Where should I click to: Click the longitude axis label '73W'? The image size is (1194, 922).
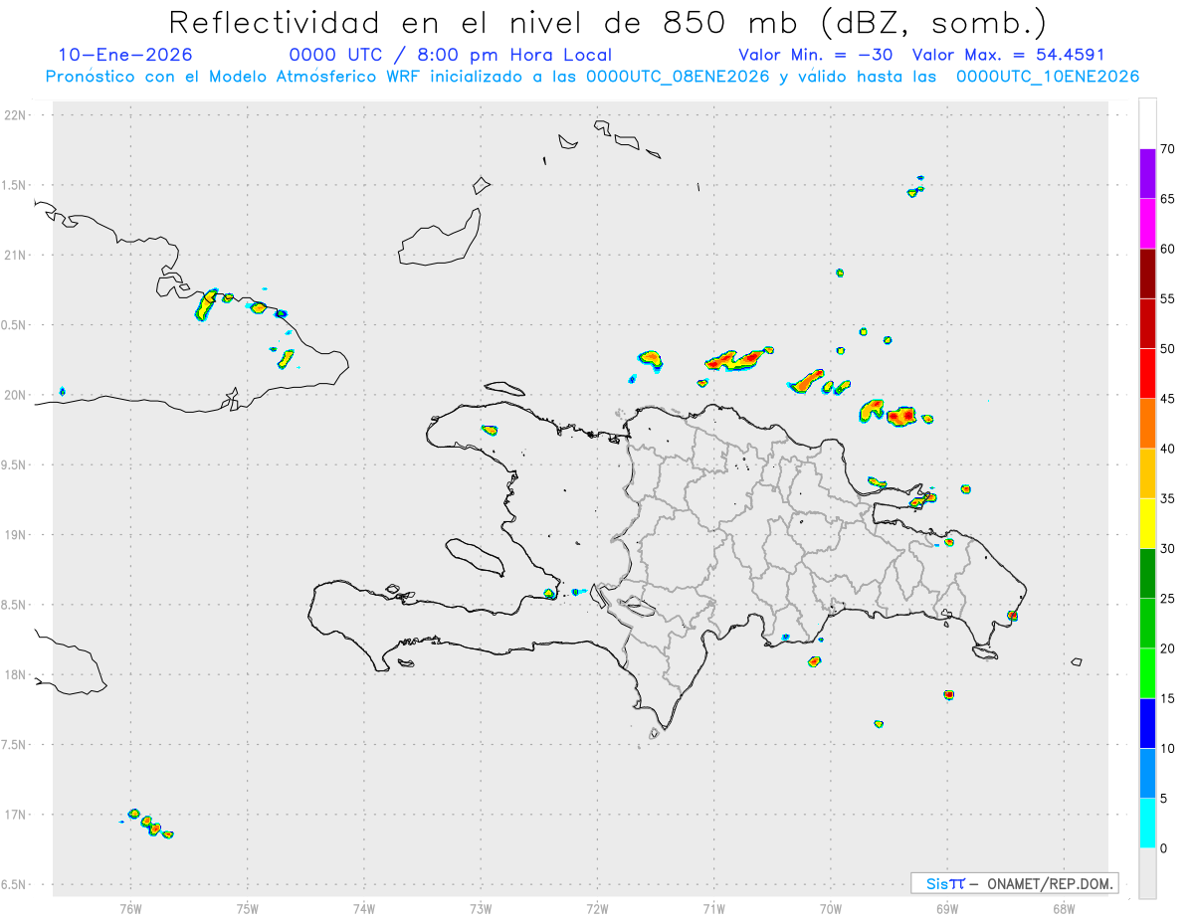click(481, 909)
